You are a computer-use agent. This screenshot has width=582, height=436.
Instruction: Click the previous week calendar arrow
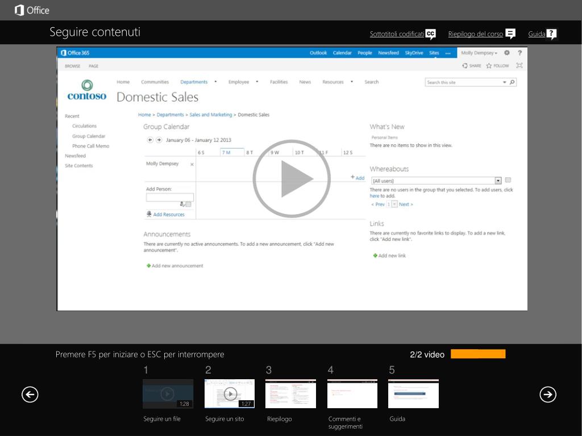pos(150,140)
